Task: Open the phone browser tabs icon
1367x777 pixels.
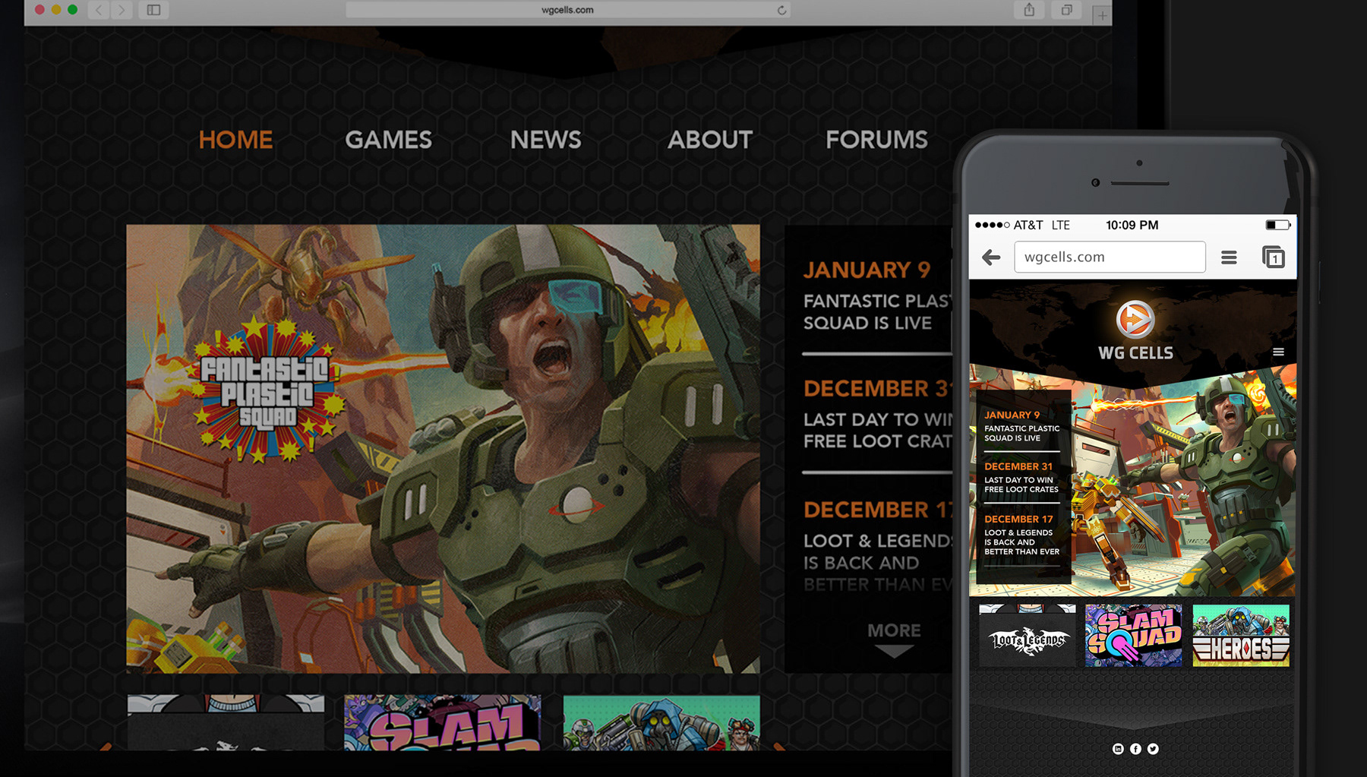Action: pos(1274,257)
